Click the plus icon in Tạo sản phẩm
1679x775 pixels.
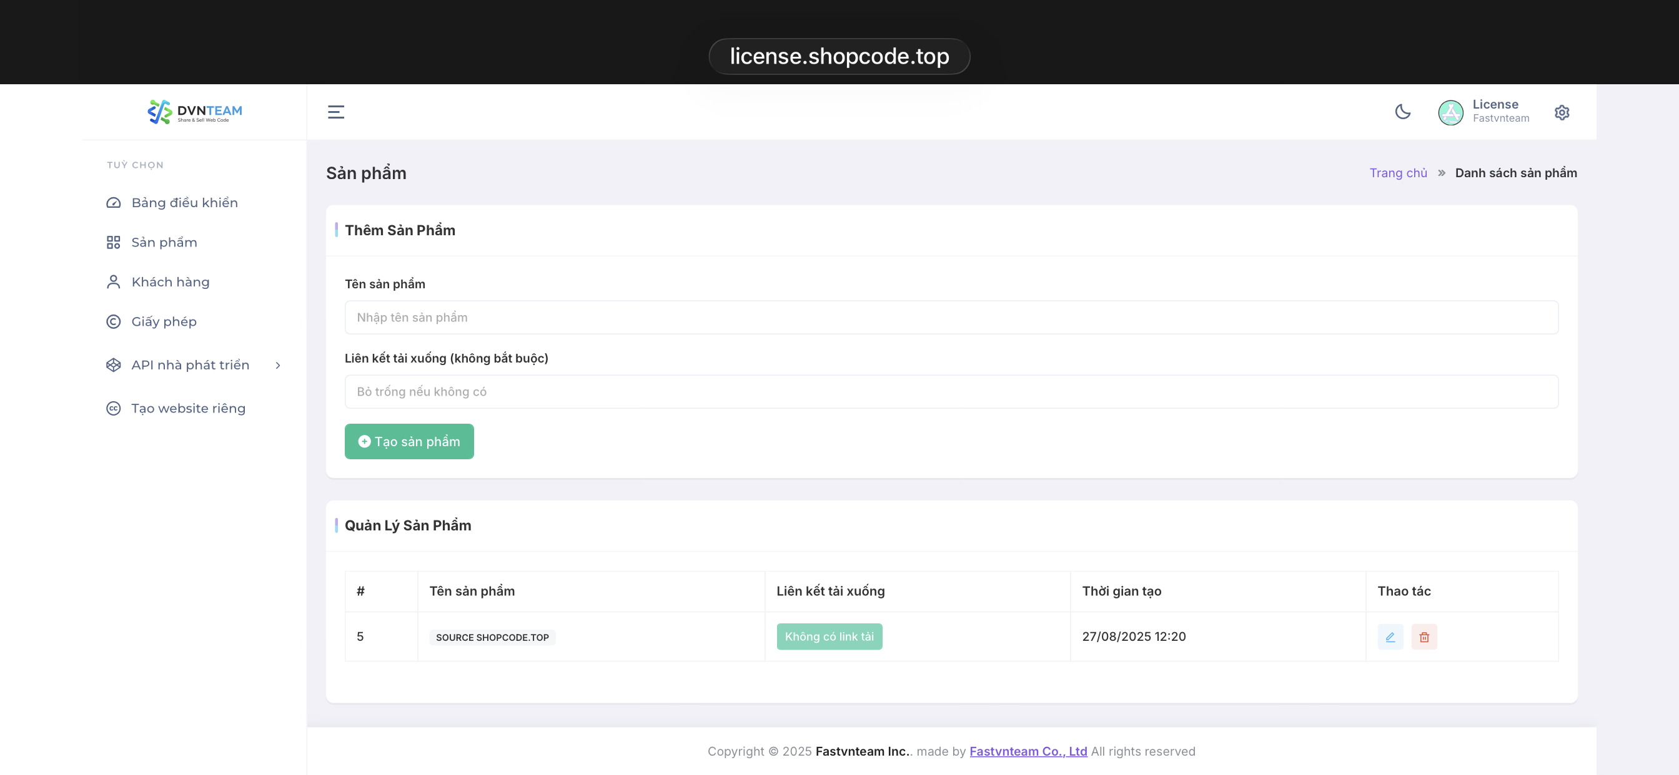click(x=364, y=441)
